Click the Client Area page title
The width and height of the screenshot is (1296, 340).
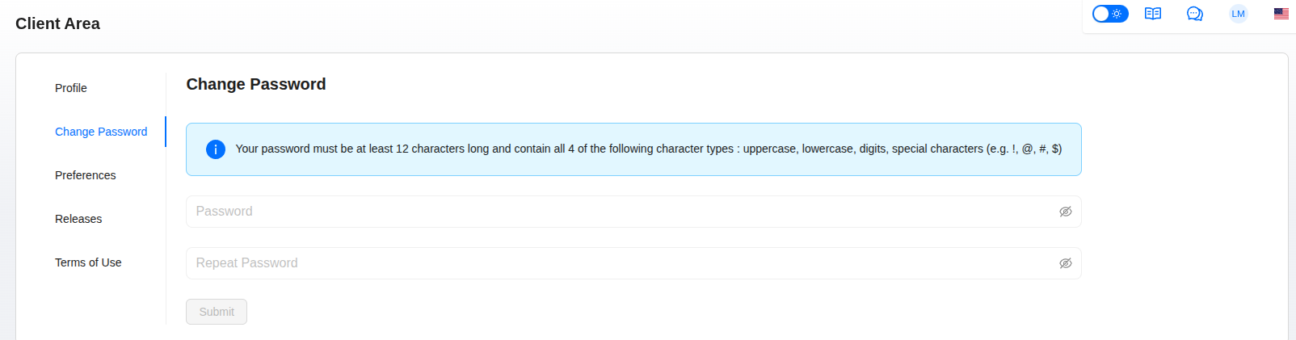pos(57,23)
